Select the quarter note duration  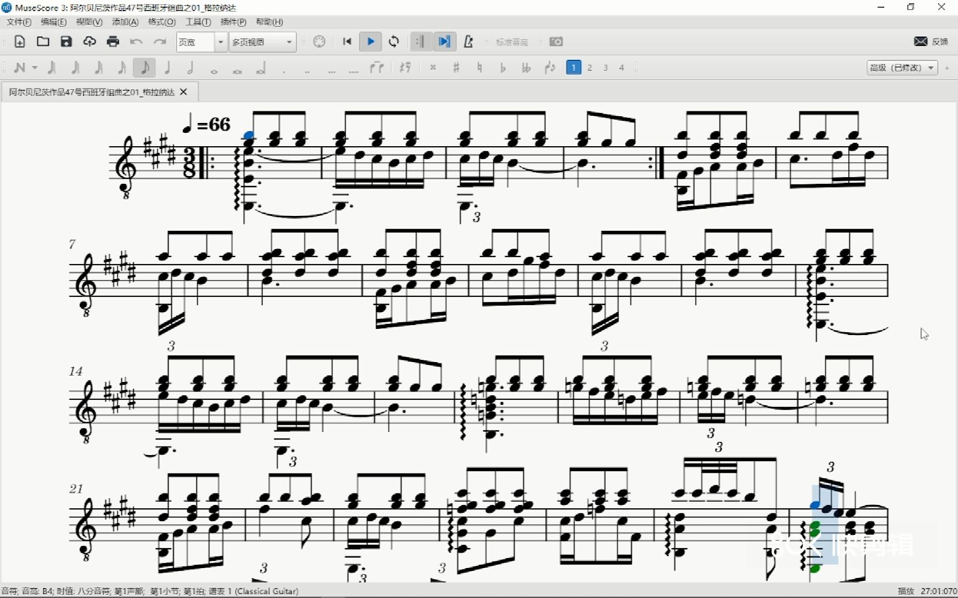tap(167, 68)
